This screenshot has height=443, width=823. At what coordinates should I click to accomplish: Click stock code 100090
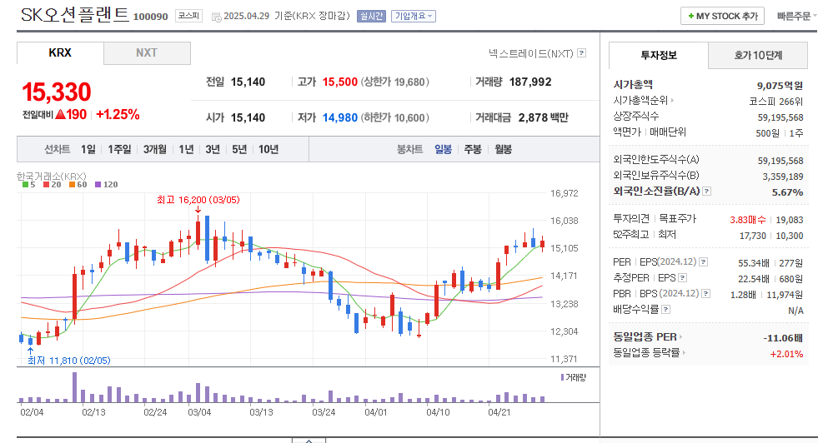point(150,17)
